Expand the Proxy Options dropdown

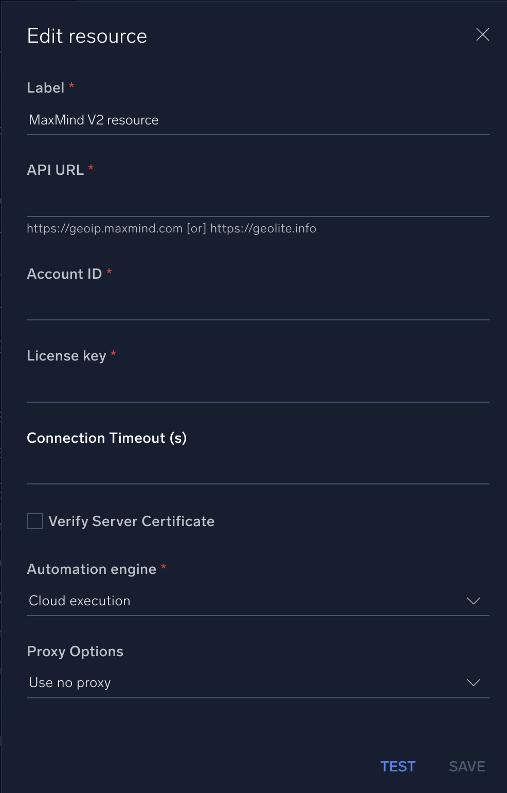pyautogui.click(x=257, y=683)
